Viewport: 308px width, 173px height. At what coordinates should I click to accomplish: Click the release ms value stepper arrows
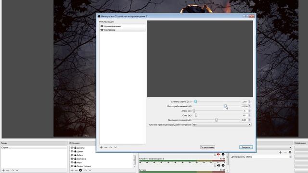coord(249,115)
